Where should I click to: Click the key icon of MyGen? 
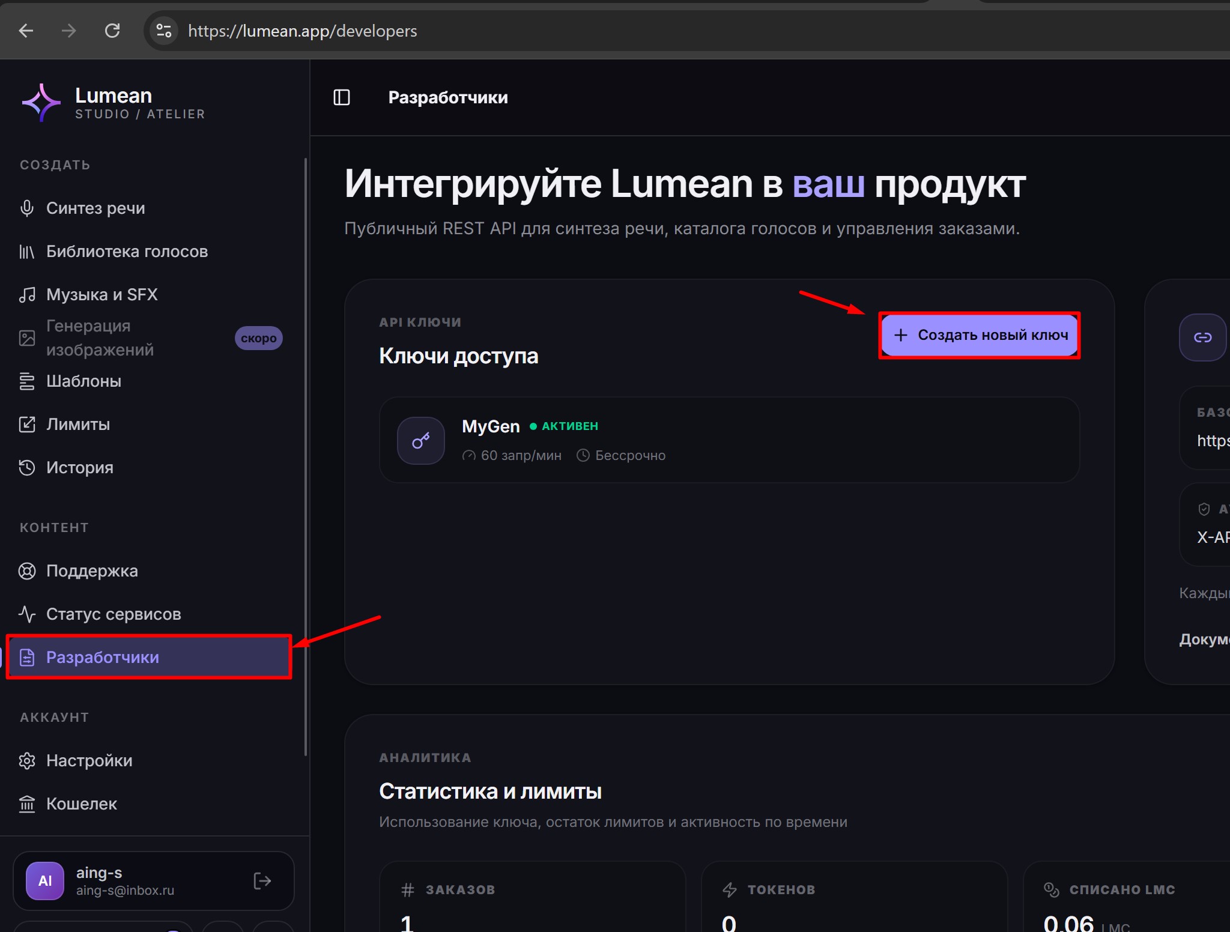(x=421, y=441)
